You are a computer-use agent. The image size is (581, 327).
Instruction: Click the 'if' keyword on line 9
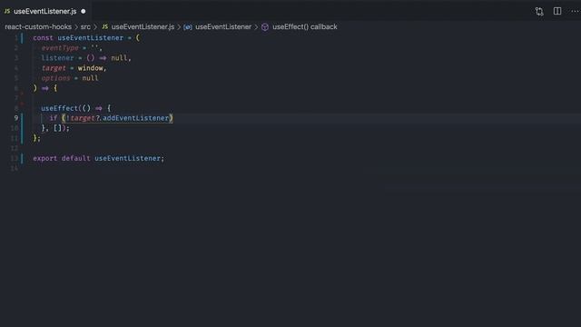coord(54,118)
